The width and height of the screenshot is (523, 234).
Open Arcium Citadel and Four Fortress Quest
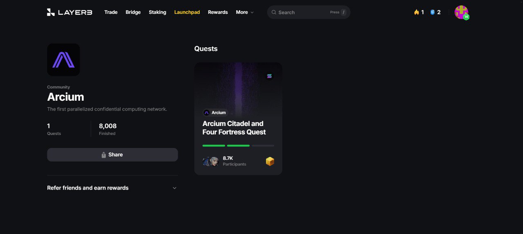coord(234,128)
